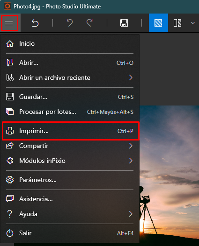The width and height of the screenshot is (199, 246).
Task: Click the puzzle piece icon beside Módulos inPixio
Action: point(10,161)
